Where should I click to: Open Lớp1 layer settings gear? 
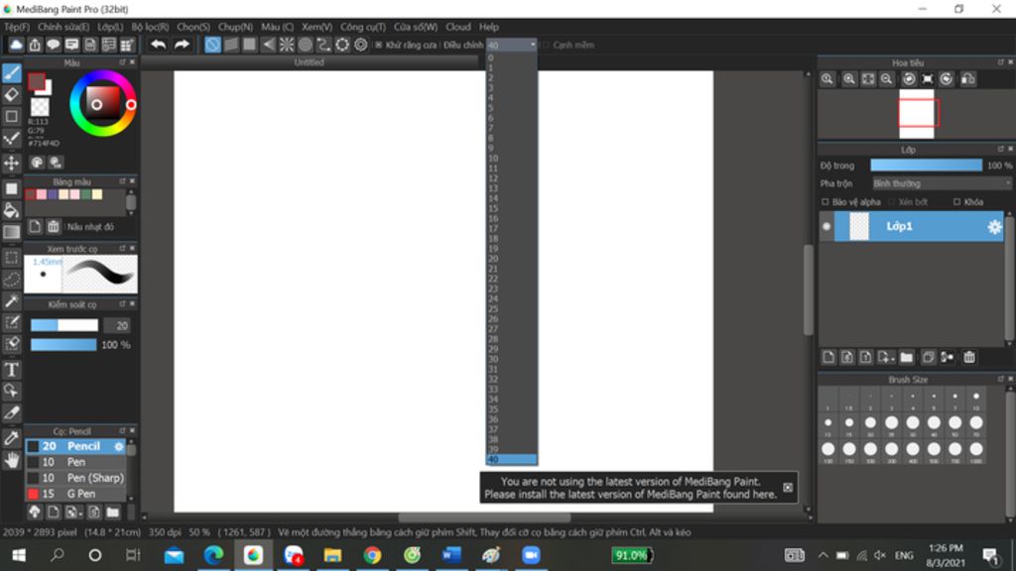tap(994, 227)
